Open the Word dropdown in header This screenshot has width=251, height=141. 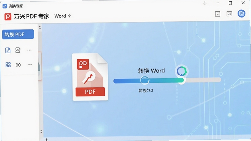[63, 16]
